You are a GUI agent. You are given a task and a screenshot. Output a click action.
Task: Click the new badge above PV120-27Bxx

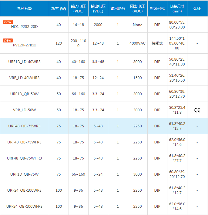point(8,40)
